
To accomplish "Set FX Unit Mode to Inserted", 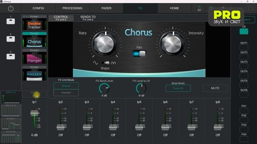I will 66,92.
